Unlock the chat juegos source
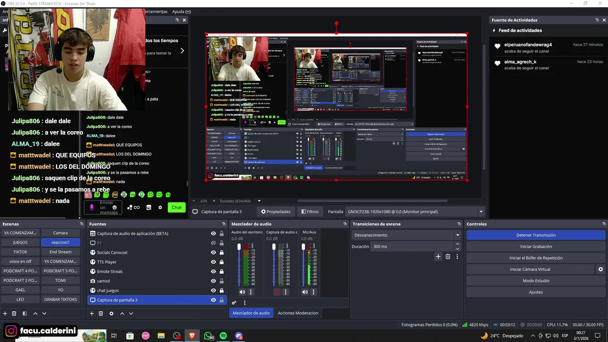 pyautogui.click(x=221, y=290)
